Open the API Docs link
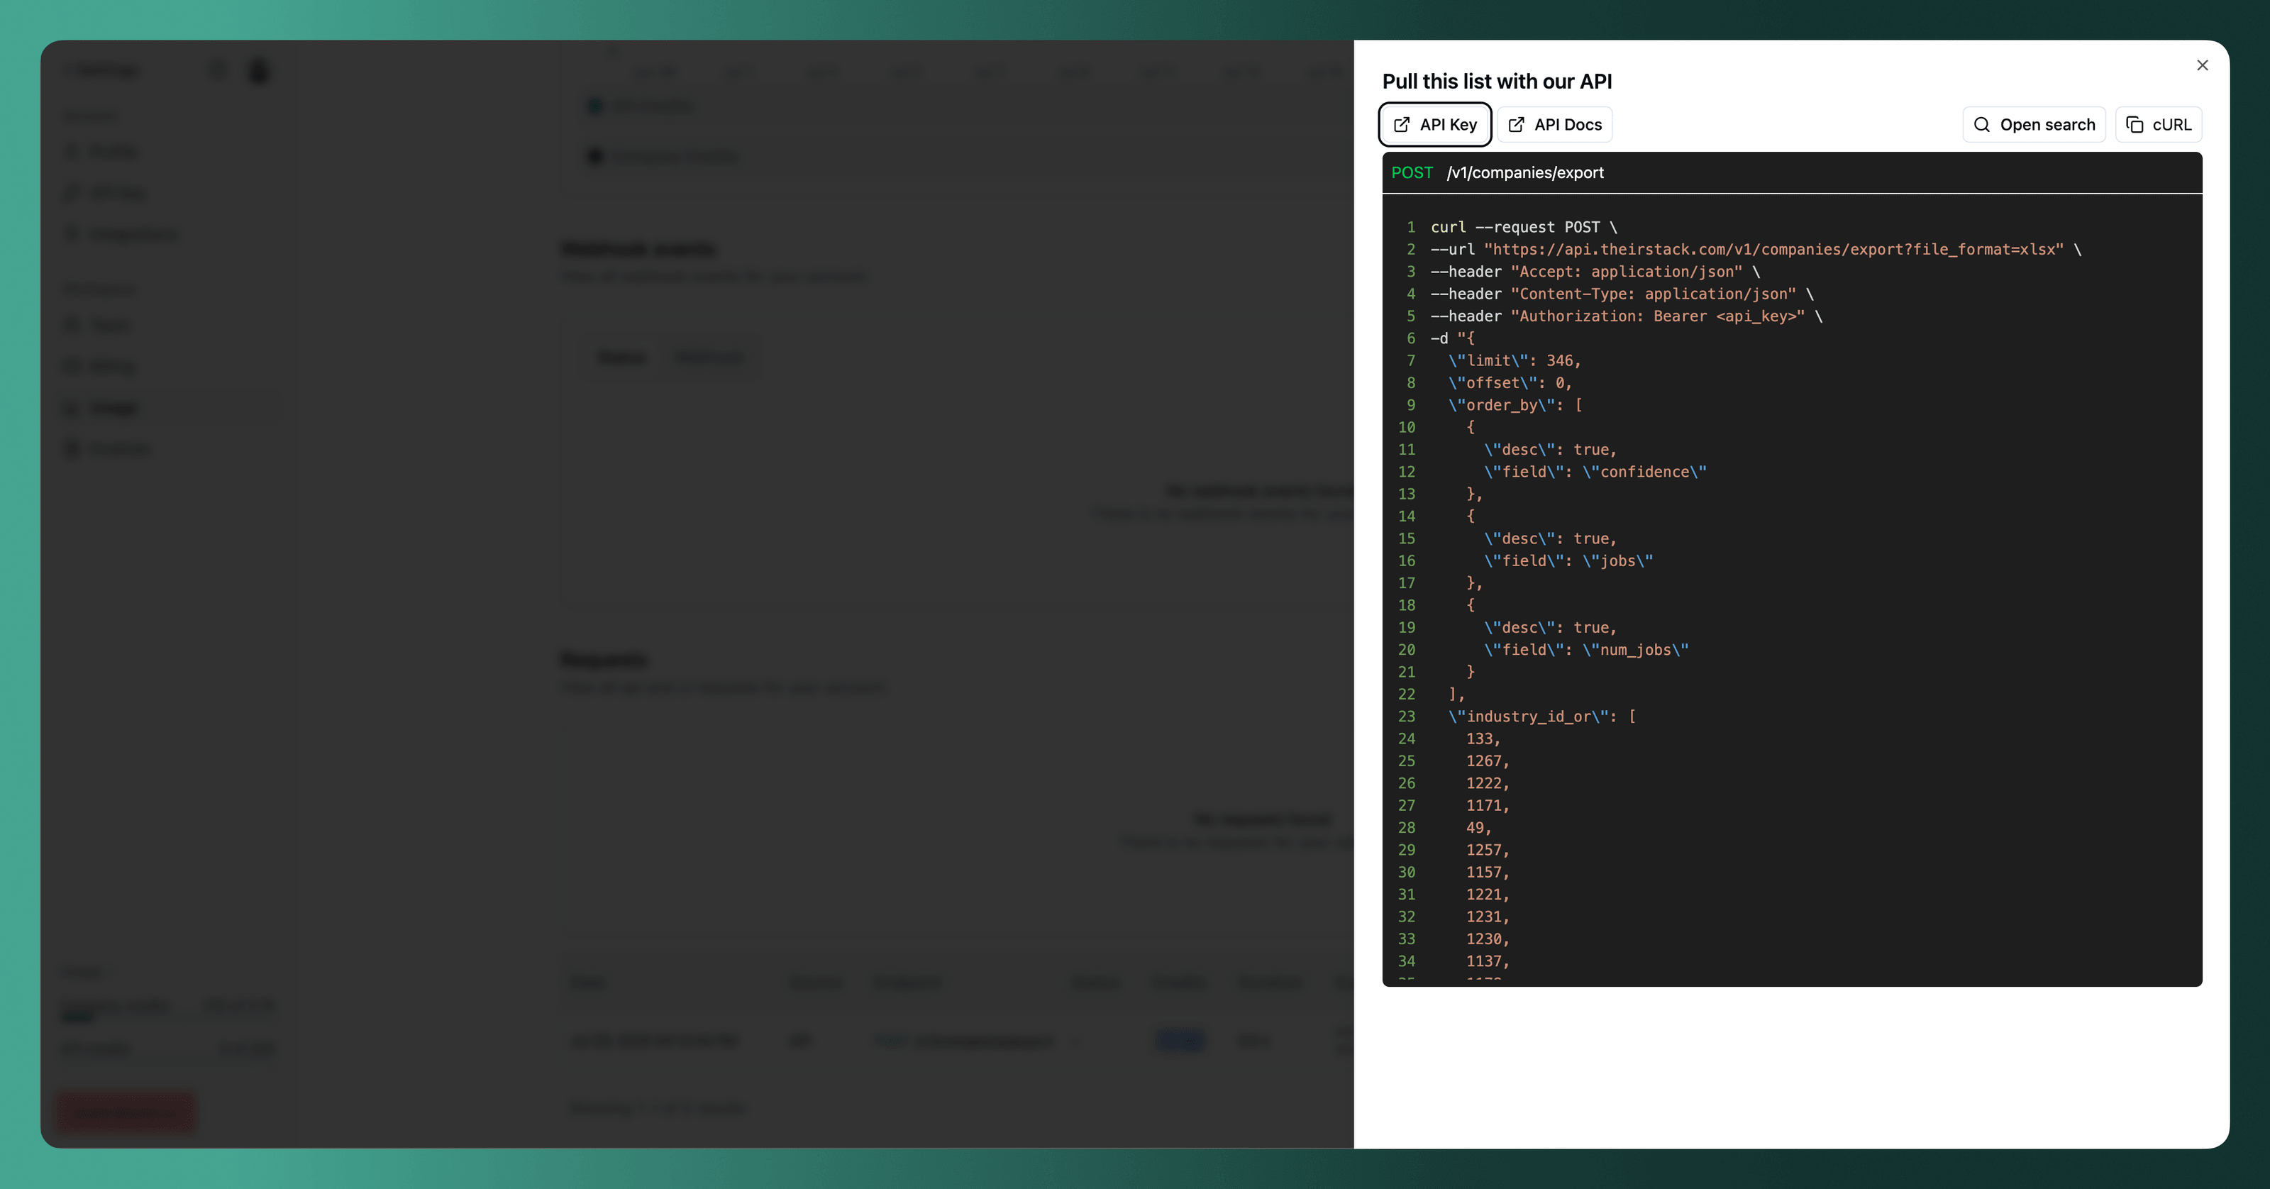 click(1556, 124)
